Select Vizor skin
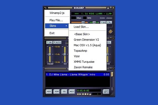 tap(87, 56)
